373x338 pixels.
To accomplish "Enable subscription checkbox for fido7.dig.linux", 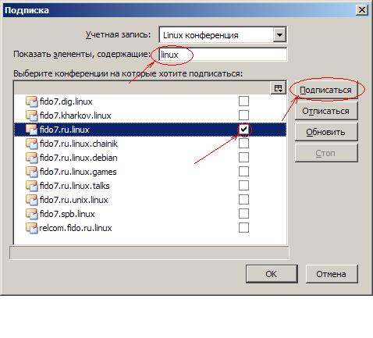I will [243, 101].
